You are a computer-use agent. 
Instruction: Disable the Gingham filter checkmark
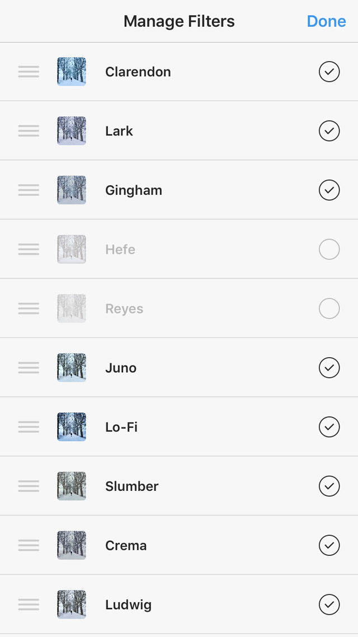(329, 190)
